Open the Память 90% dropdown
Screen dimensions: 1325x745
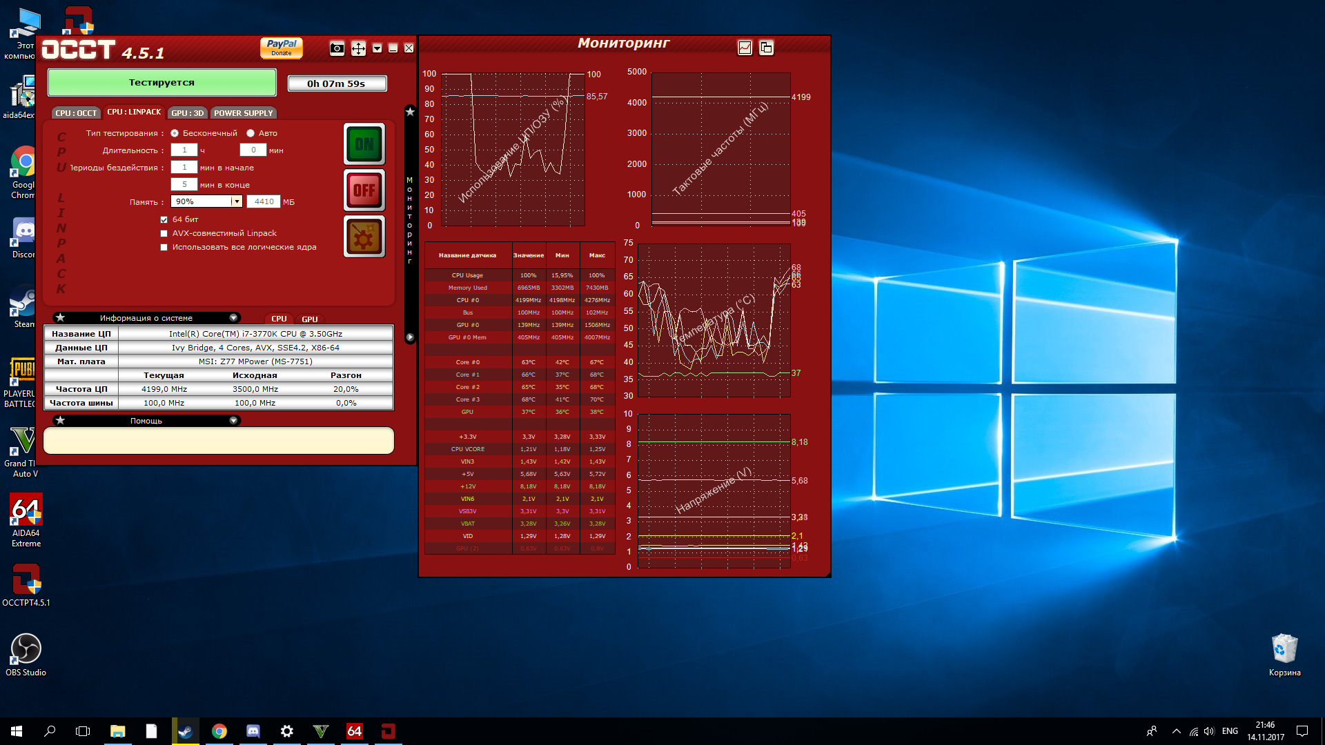click(x=236, y=201)
